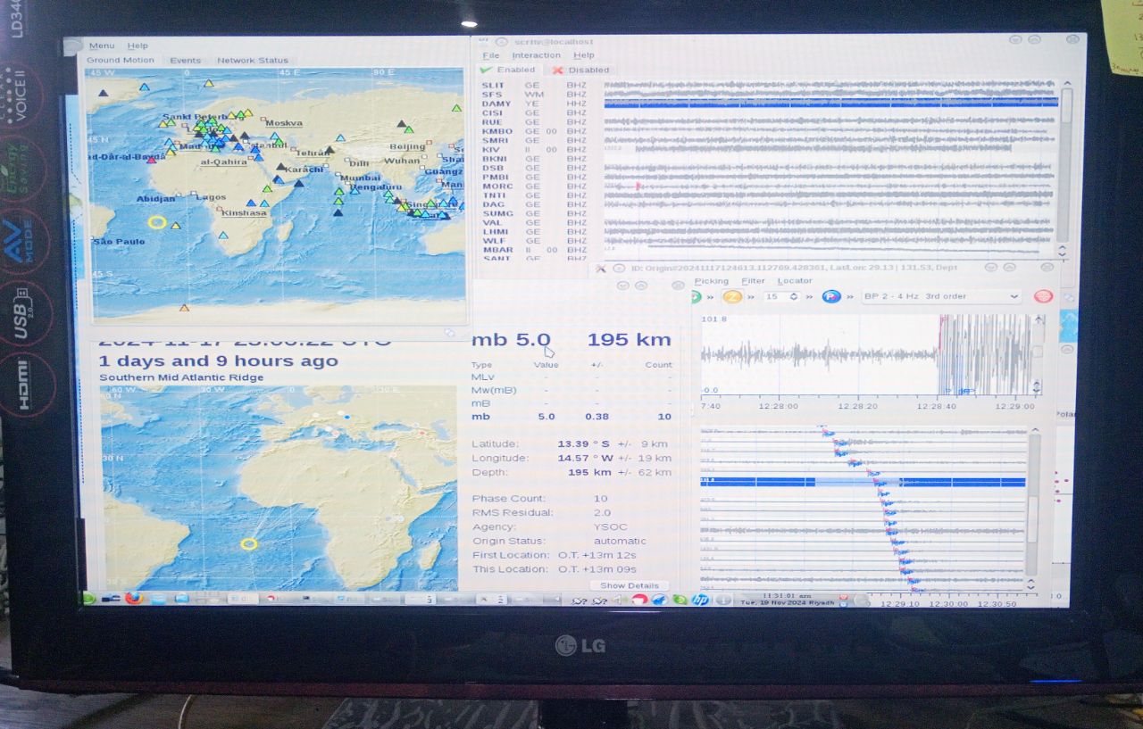Click the green icon left of Z button
The image size is (1143, 729).
695,296
